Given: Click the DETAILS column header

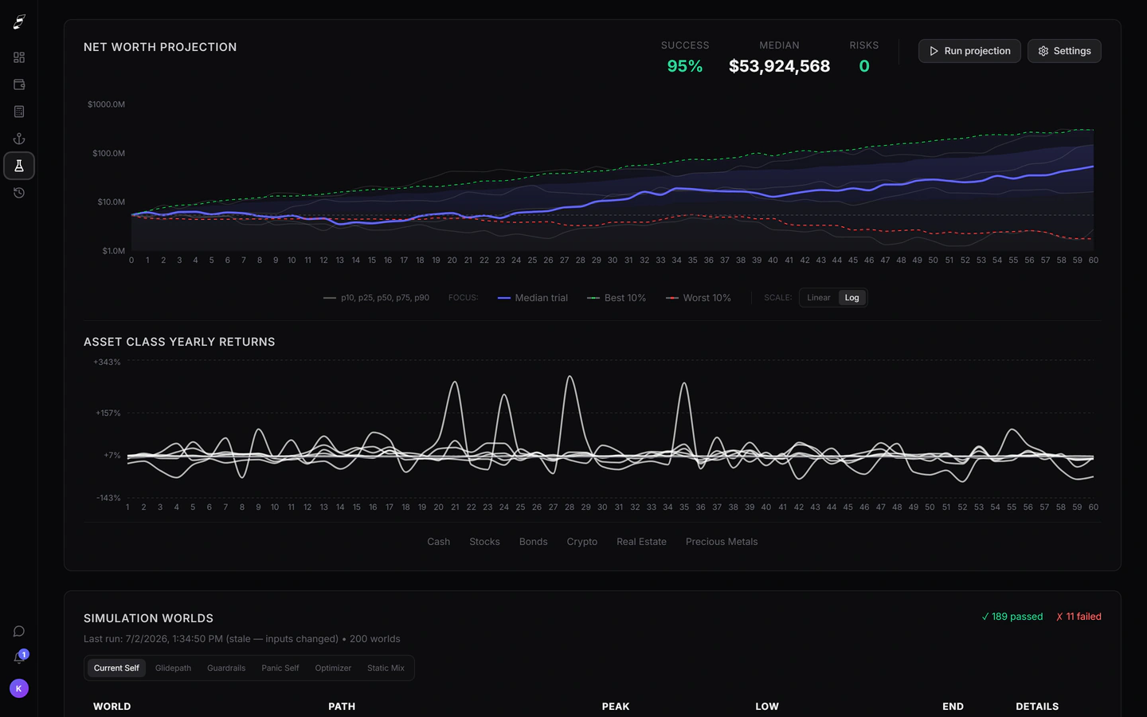Looking at the screenshot, I should pyautogui.click(x=1037, y=707).
